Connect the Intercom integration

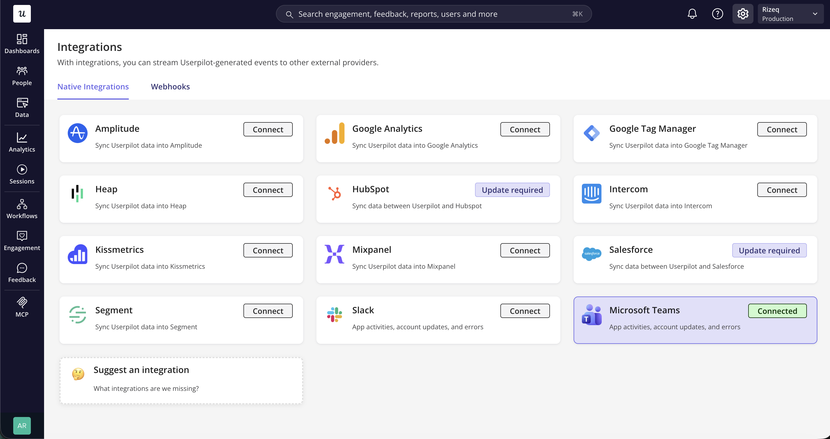click(x=782, y=190)
